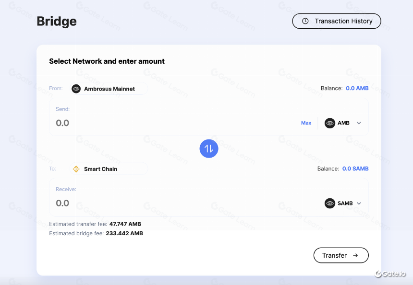Open Transaction History
The width and height of the screenshot is (413, 285).
pos(337,21)
